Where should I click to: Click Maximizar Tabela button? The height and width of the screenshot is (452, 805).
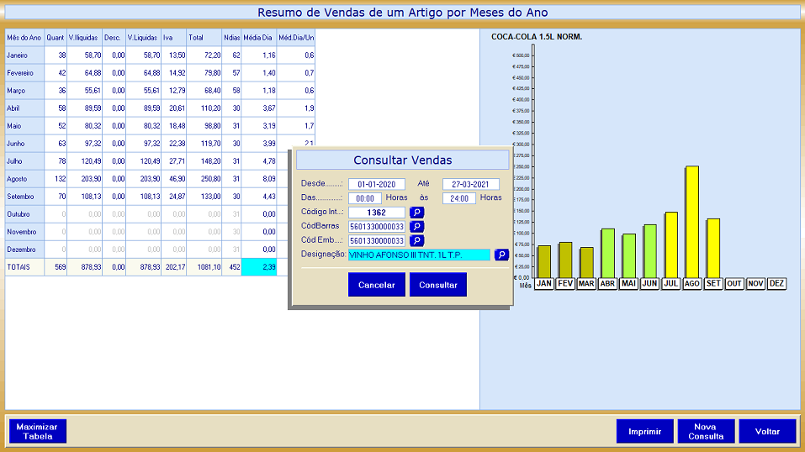point(37,431)
